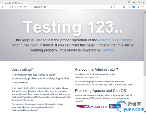Click the scrollbar up arrow
This screenshot has height=114, width=146.
pyautogui.click(x=145, y=12)
